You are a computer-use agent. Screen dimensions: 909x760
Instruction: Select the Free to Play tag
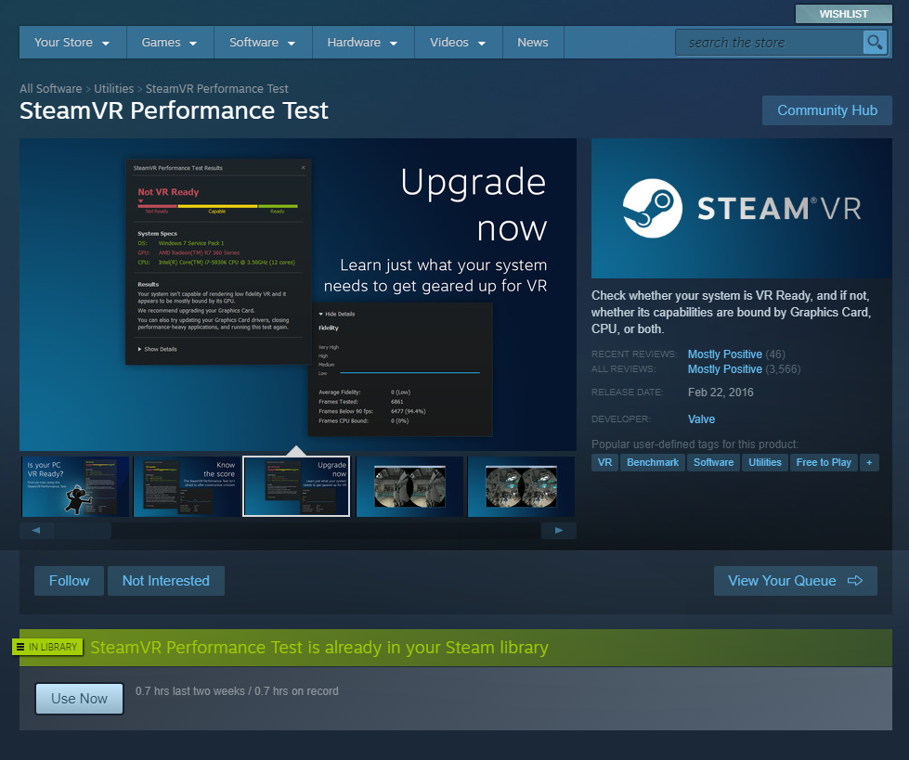(x=824, y=462)
